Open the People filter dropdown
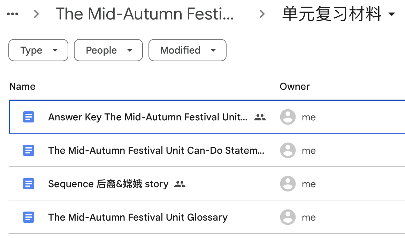 pyautogui.click(x=108, y=50)
